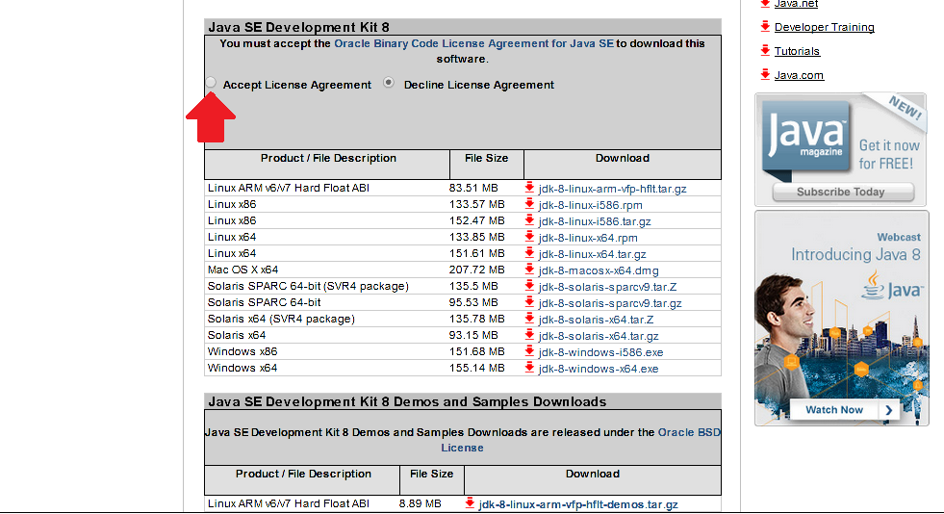This screenshot has width=944, height=514.
Task: Click red arrow icon beside Developer Training
Action: (765, 26)
